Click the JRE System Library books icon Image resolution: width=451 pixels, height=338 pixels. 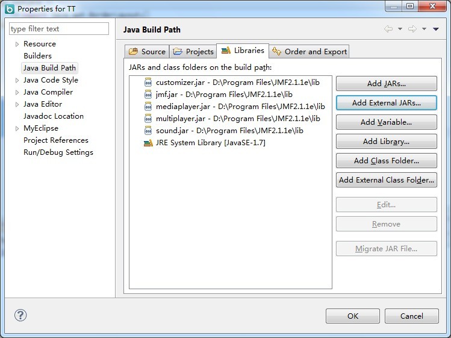(148, 143)
